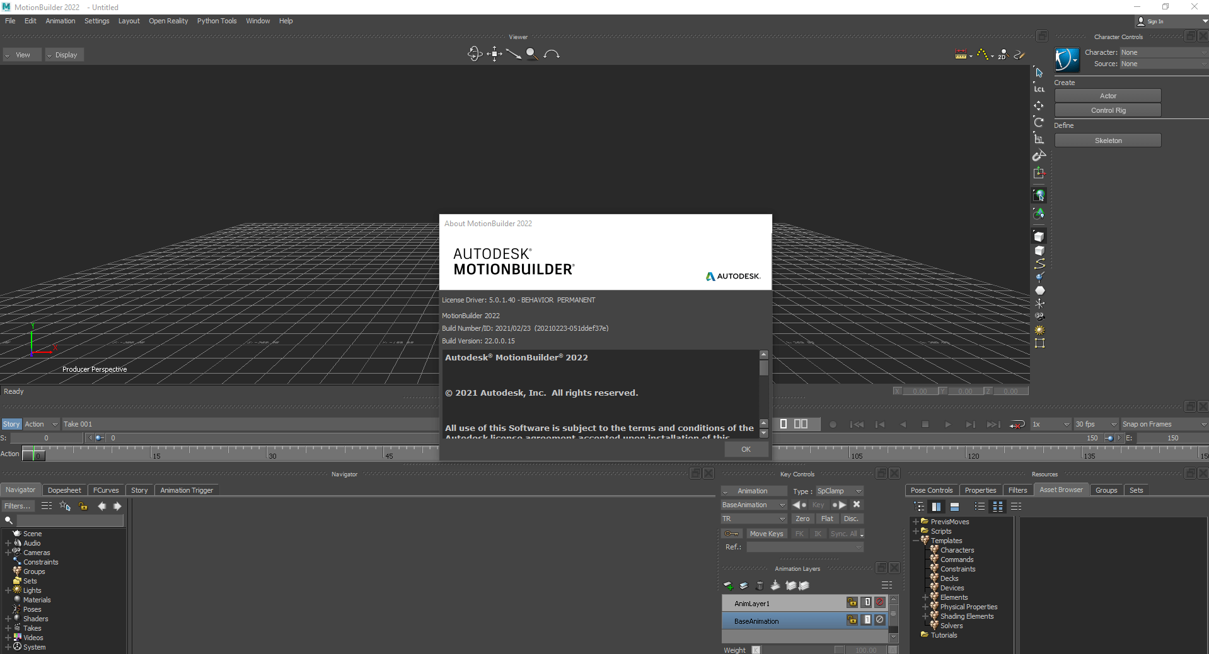Open the SpClamp type dropdown
Image resolution: width=1209 pixels, height=654 pixels.
[839, 491]
